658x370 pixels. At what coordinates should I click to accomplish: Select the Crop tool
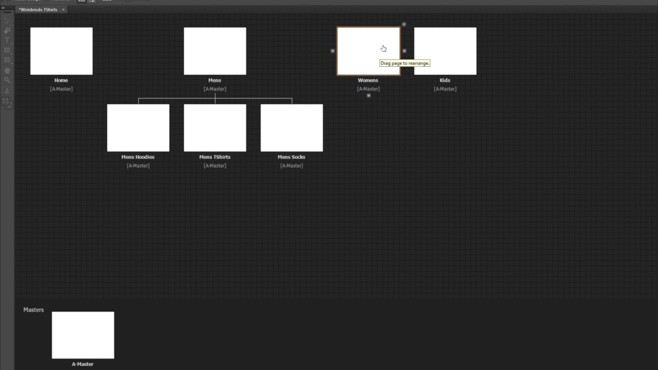[7, 30]
